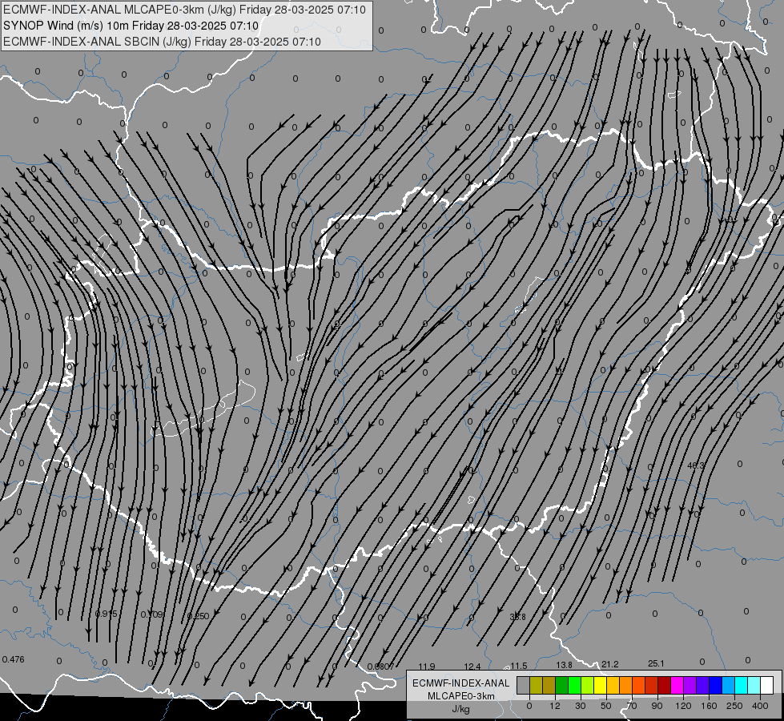Viewport: 784px width, 721px height.
Task: Click the map value 0.250
Action: click(198, 616)
